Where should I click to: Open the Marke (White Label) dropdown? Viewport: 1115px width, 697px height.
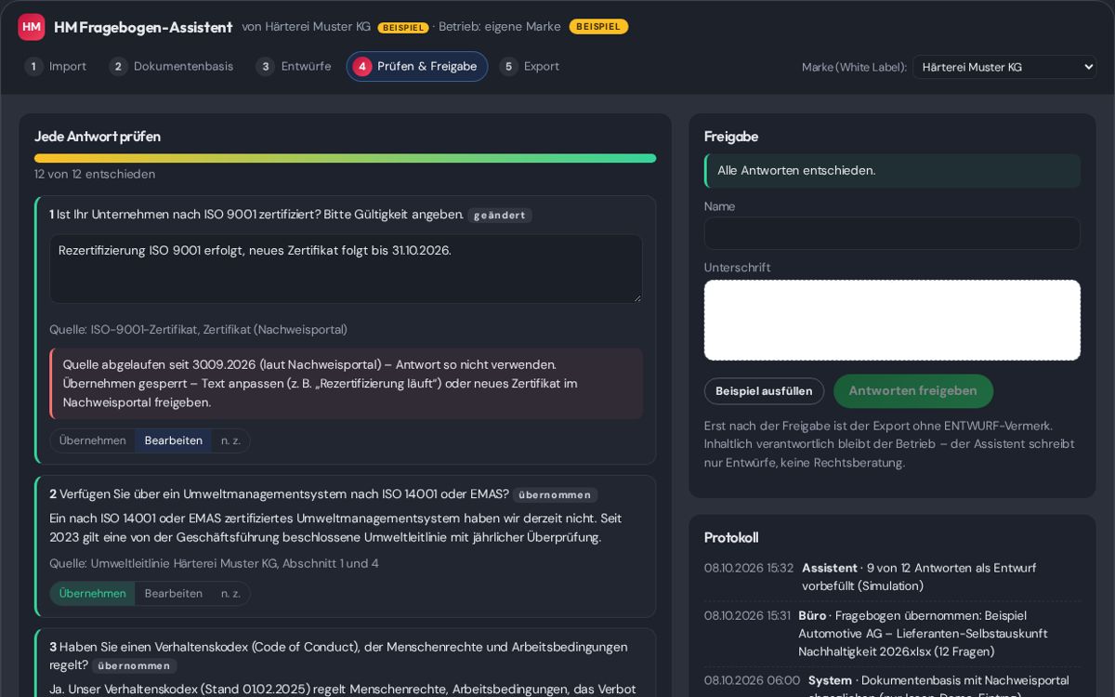1004,67
